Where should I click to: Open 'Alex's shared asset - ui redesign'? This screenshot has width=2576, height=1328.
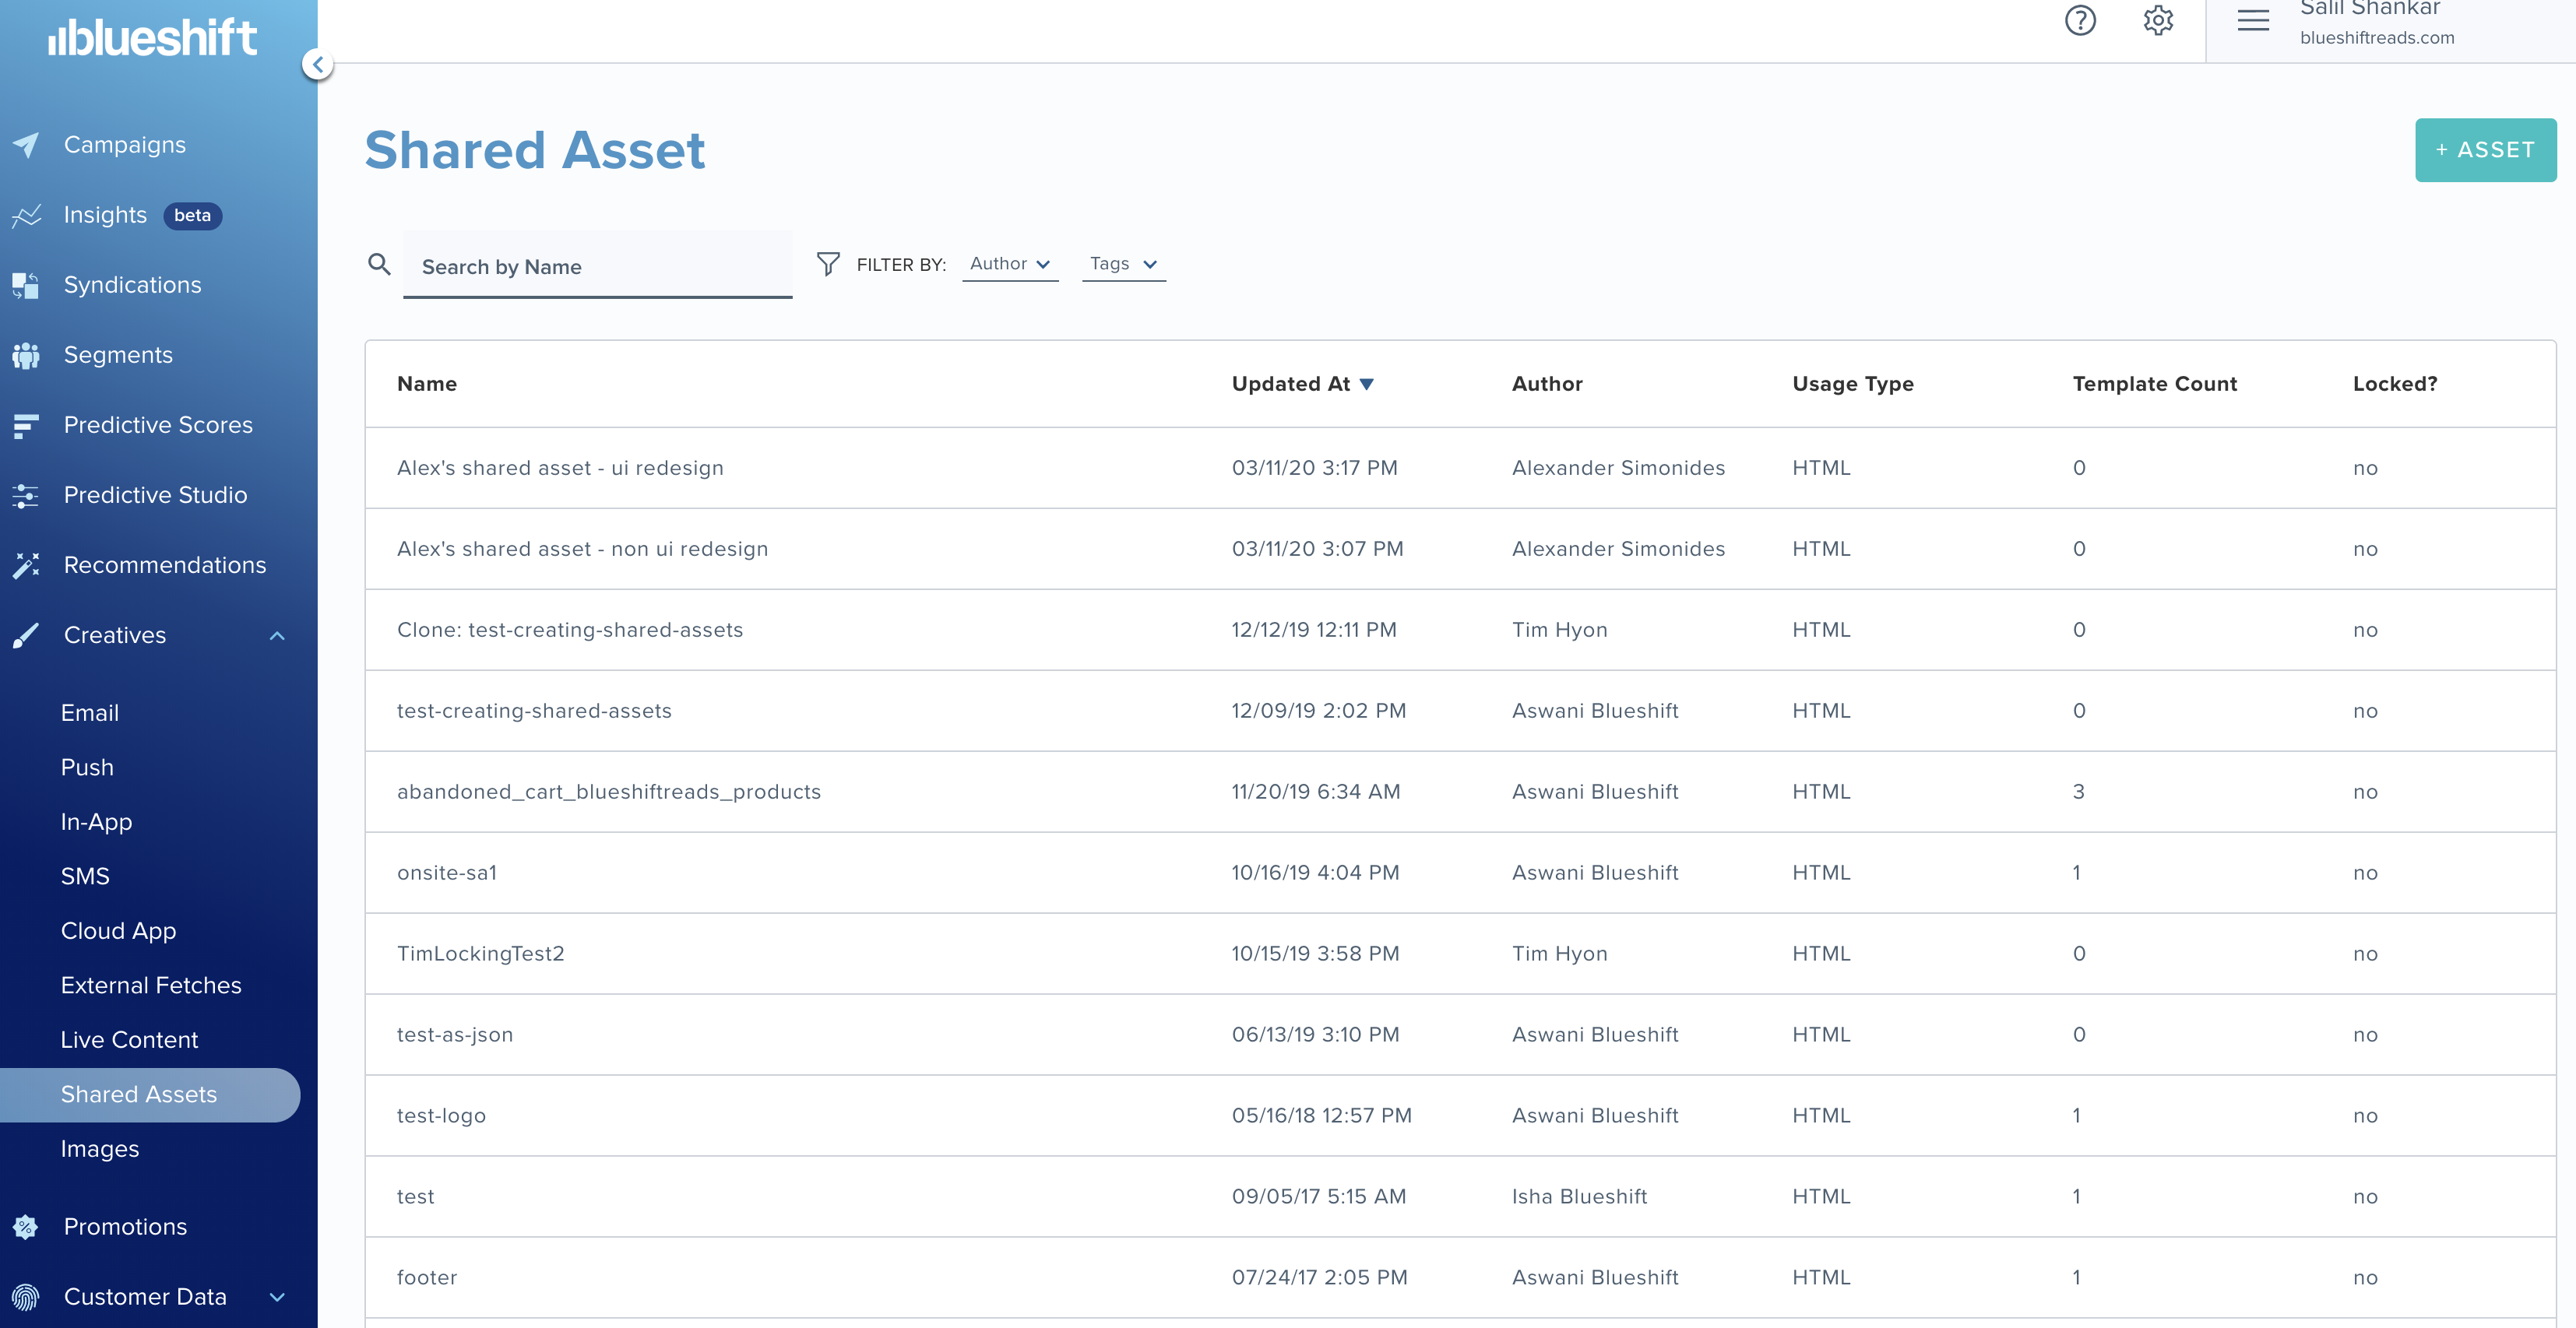click(560, 468)
